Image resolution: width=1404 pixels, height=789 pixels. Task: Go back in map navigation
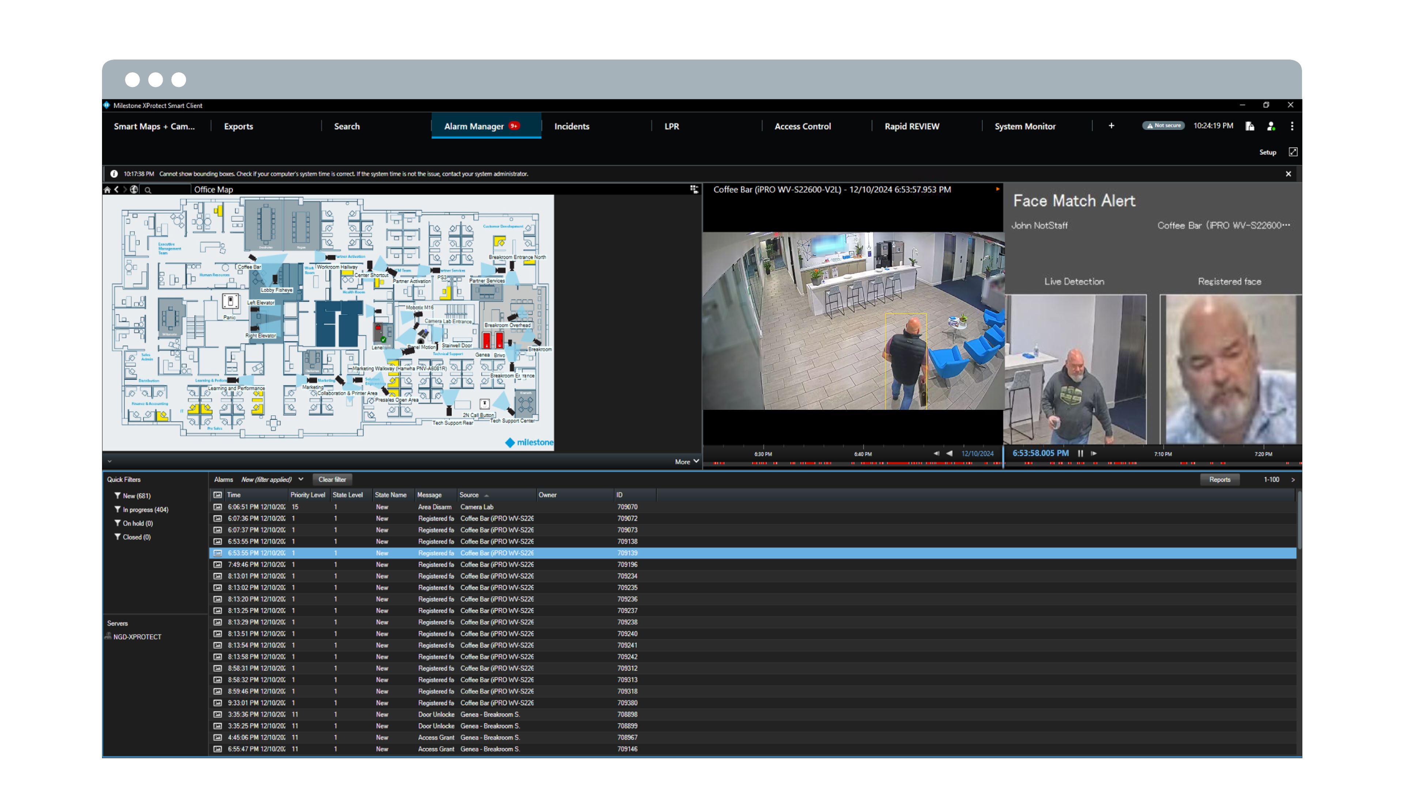pos(117,190)
